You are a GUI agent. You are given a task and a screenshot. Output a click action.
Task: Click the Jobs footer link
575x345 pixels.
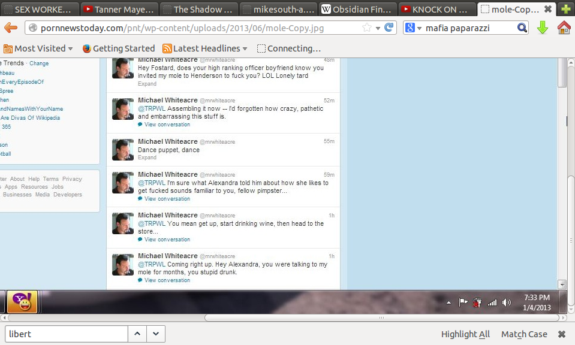tap(57, 187)
